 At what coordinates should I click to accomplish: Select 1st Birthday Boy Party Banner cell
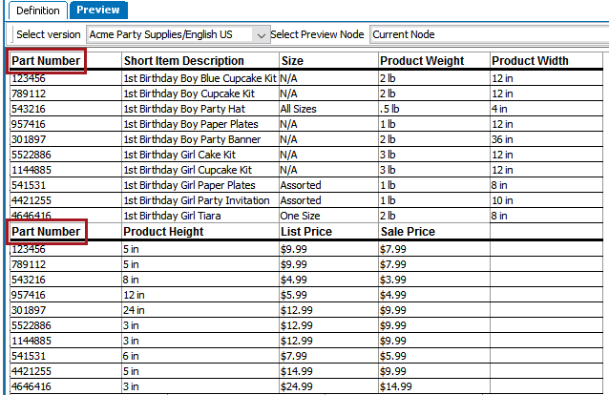point(200,139)
